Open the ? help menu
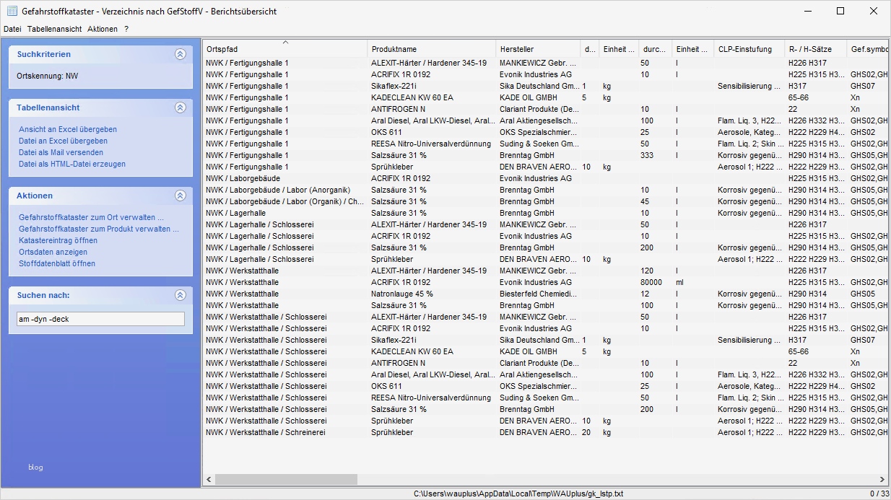 pyautogui.click(x=126, y=29)
